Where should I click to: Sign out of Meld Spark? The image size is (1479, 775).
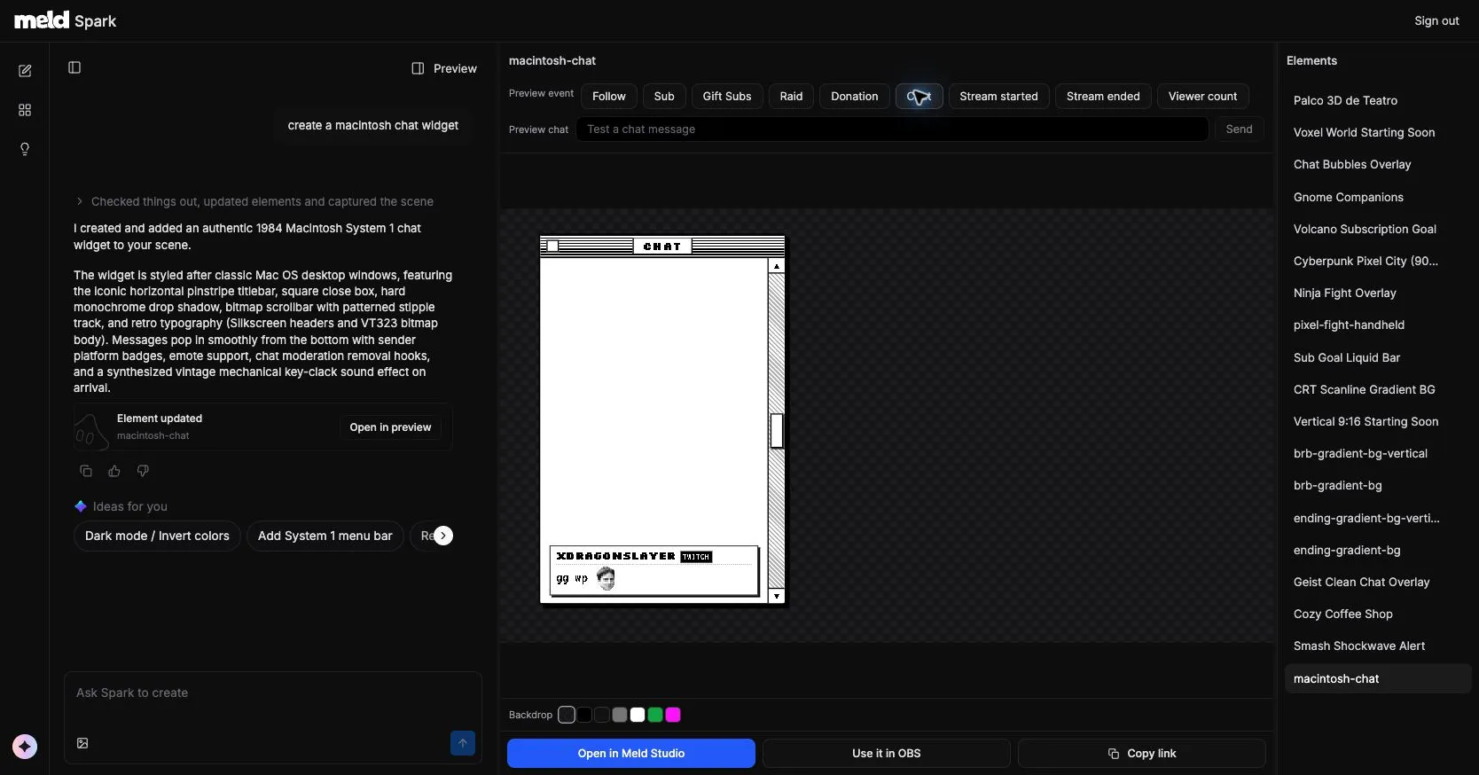[x=1436, y=20]
